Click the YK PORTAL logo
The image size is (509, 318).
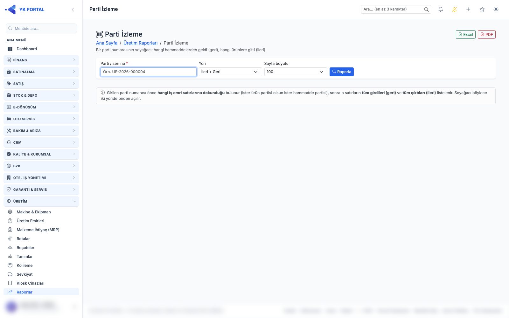[x=25, y=10]
